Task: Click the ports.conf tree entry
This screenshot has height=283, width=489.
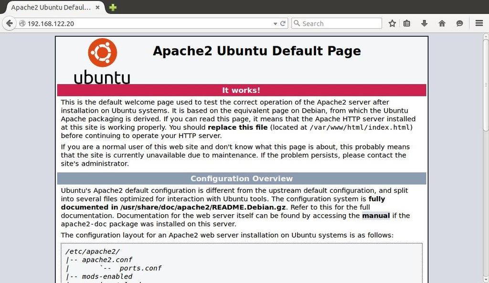Action: click(140, 268)
